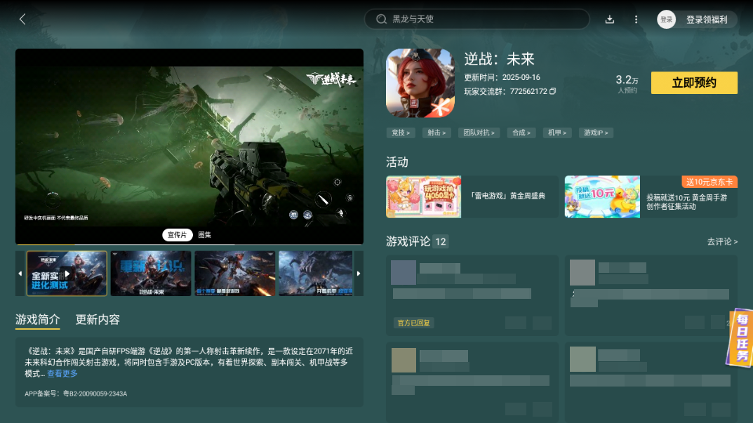Click the 登录 avatar circle
753x423 pixels.
[x=666, y=20]
